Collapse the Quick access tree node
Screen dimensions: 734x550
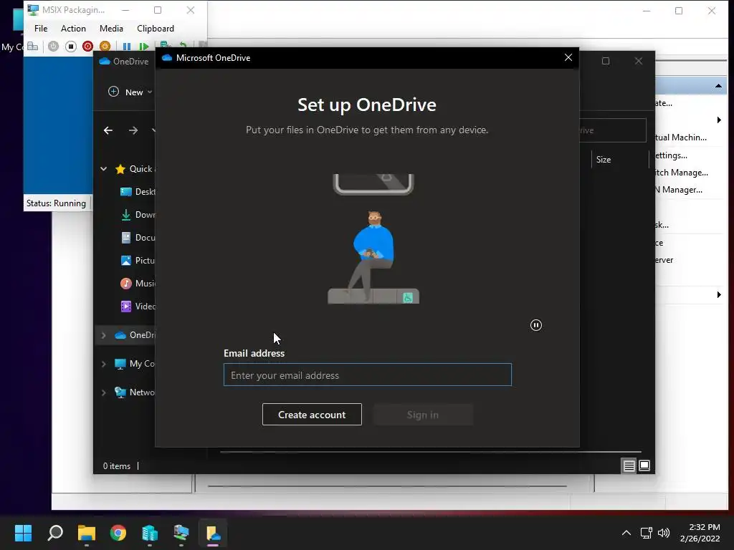(x=103, y=169)
